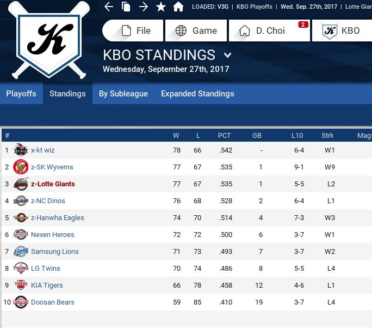Click the star bookmark icon
372x328 pixels.
click(161, 7)
